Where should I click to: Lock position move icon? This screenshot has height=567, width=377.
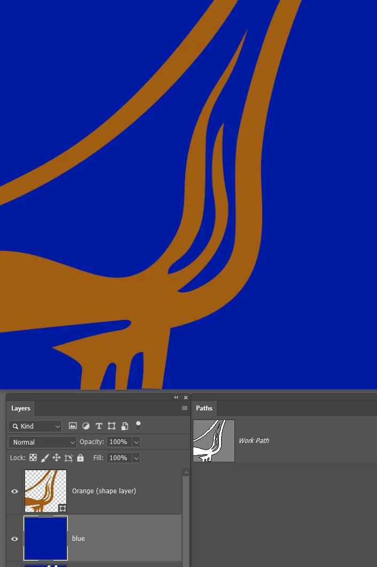(x=57, y=458)
